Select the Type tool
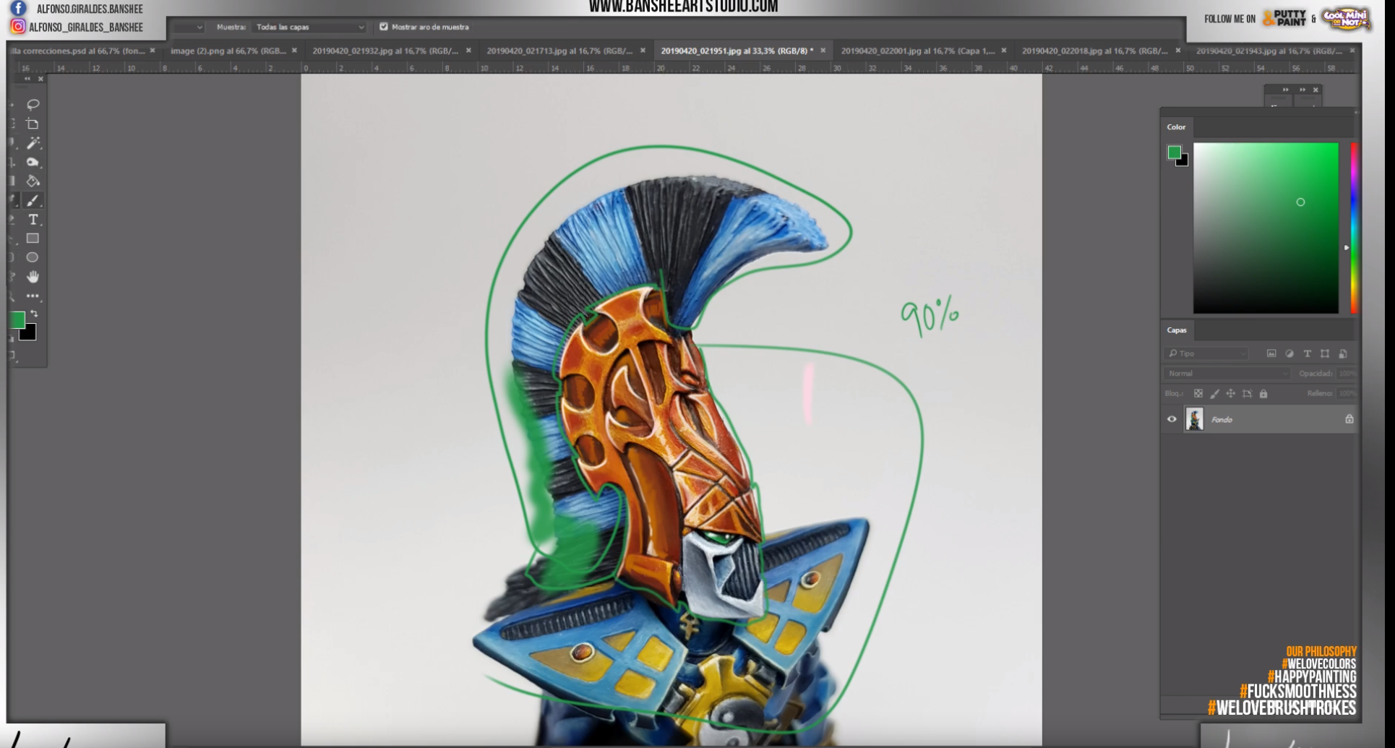Image resolution: width=1395 pixels, height=748 pixels. pyautogui.click(x=33, y=220)
